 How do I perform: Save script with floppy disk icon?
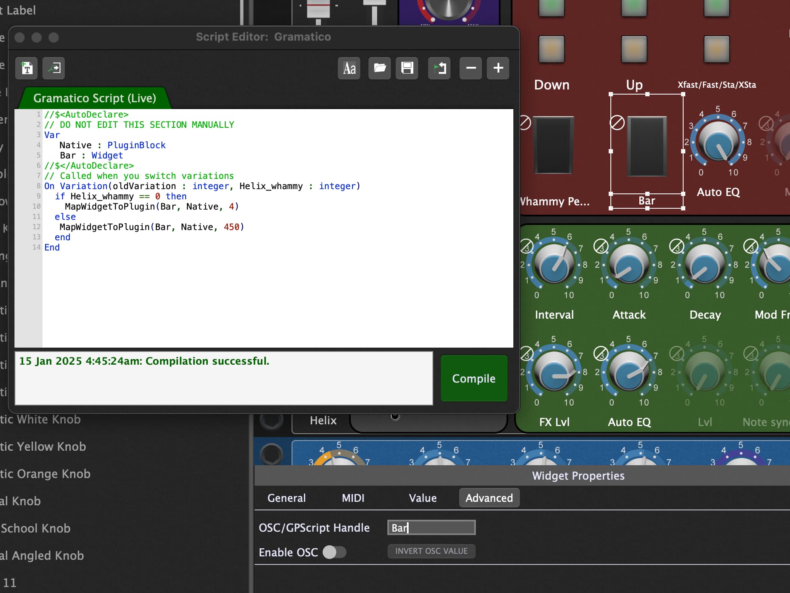tap(407, 68)
